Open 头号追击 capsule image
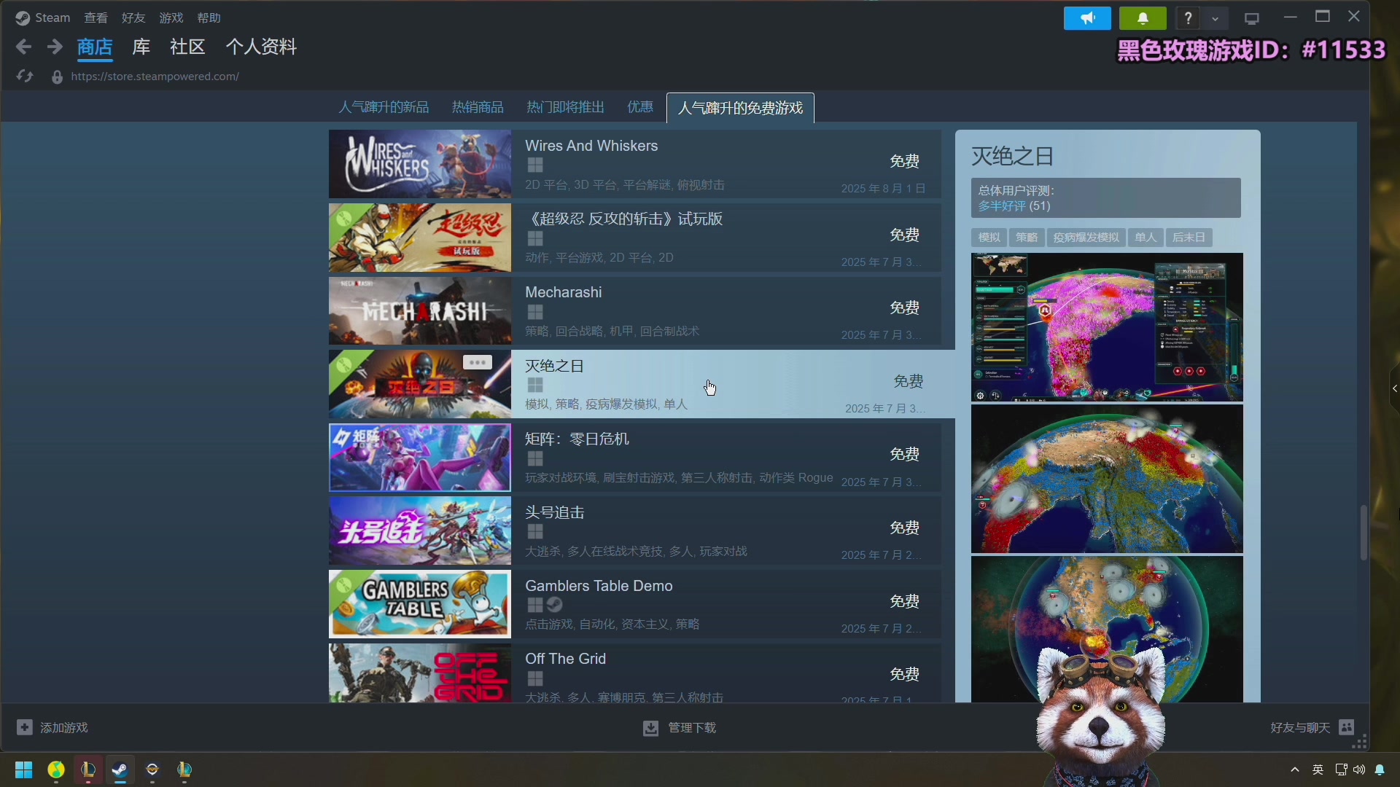Viewport: 1400px width, 787px height. [420, 531]
